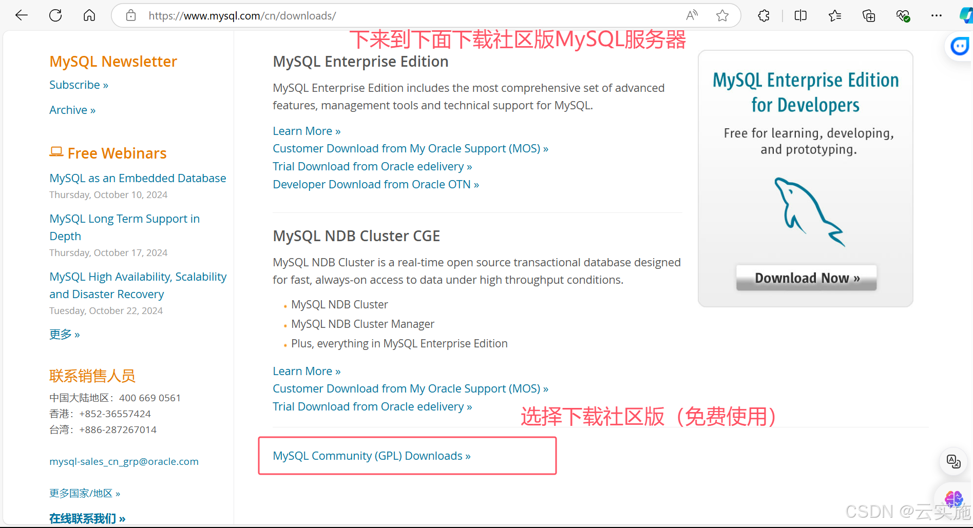
Task: Open MySQL Community (GPL) Downloads link
Action: (x=372, y=456)
